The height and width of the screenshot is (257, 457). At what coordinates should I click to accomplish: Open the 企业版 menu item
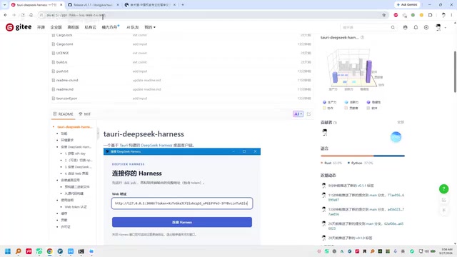pos(56,27)
